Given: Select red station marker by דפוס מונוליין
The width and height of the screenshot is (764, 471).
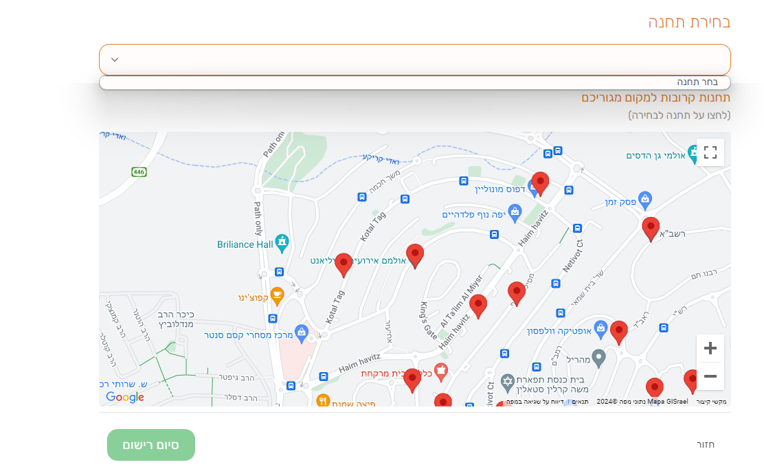Looking at the screenshot, I should 540,183.
